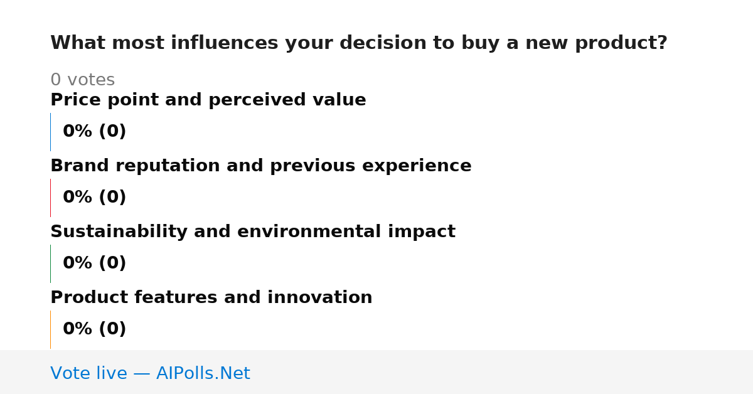Select the 'Price point and perceived value' option
Viewport: 753px width, 394px height.
(x=208, y=100)
